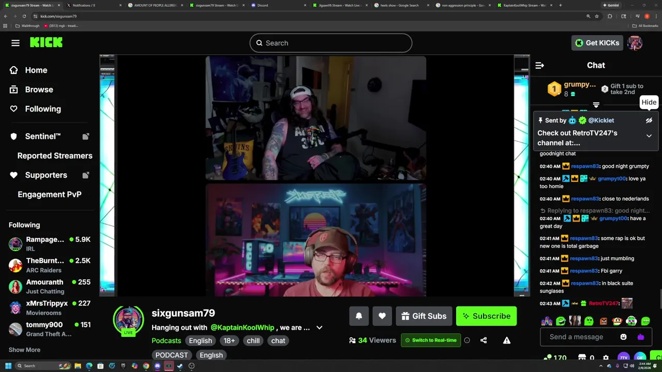This screenshot has height=372, width=662.
Task: Click the GIF button below chat
Action: (x=640, y=358)
